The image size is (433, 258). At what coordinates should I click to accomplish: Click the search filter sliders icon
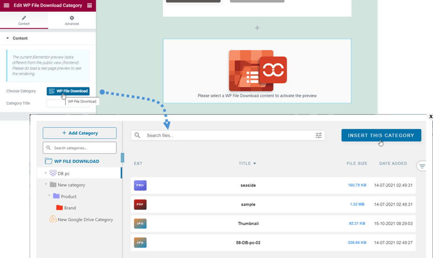pyautogui.click(x=319, y=135)
